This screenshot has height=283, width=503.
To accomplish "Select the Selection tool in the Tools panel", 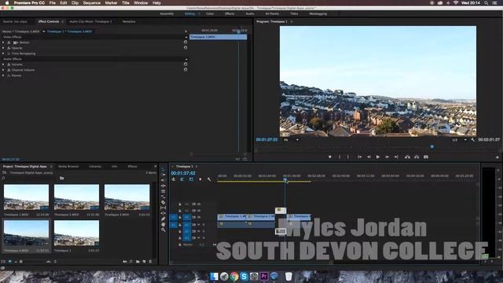I will coord(163,169).
